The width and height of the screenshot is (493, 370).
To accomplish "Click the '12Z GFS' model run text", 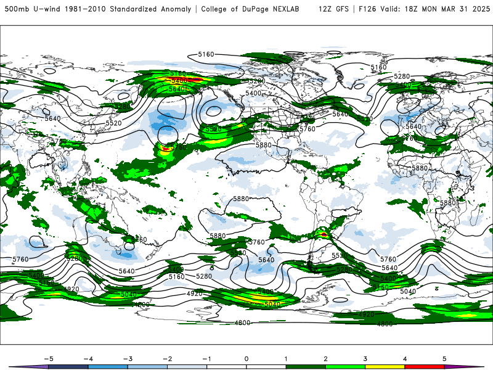I will point(333,9).
